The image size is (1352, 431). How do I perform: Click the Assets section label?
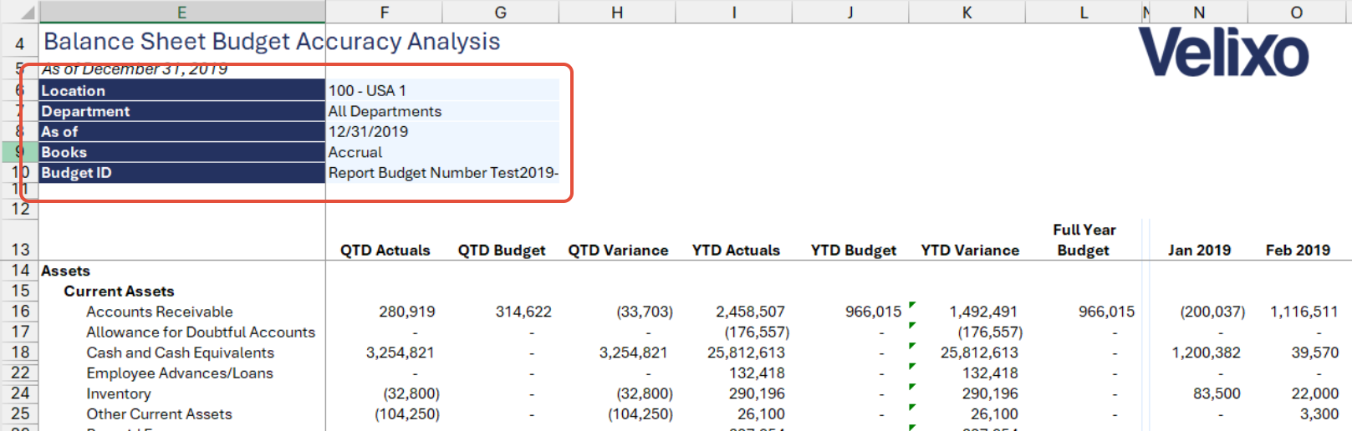[x=65, y=271]
